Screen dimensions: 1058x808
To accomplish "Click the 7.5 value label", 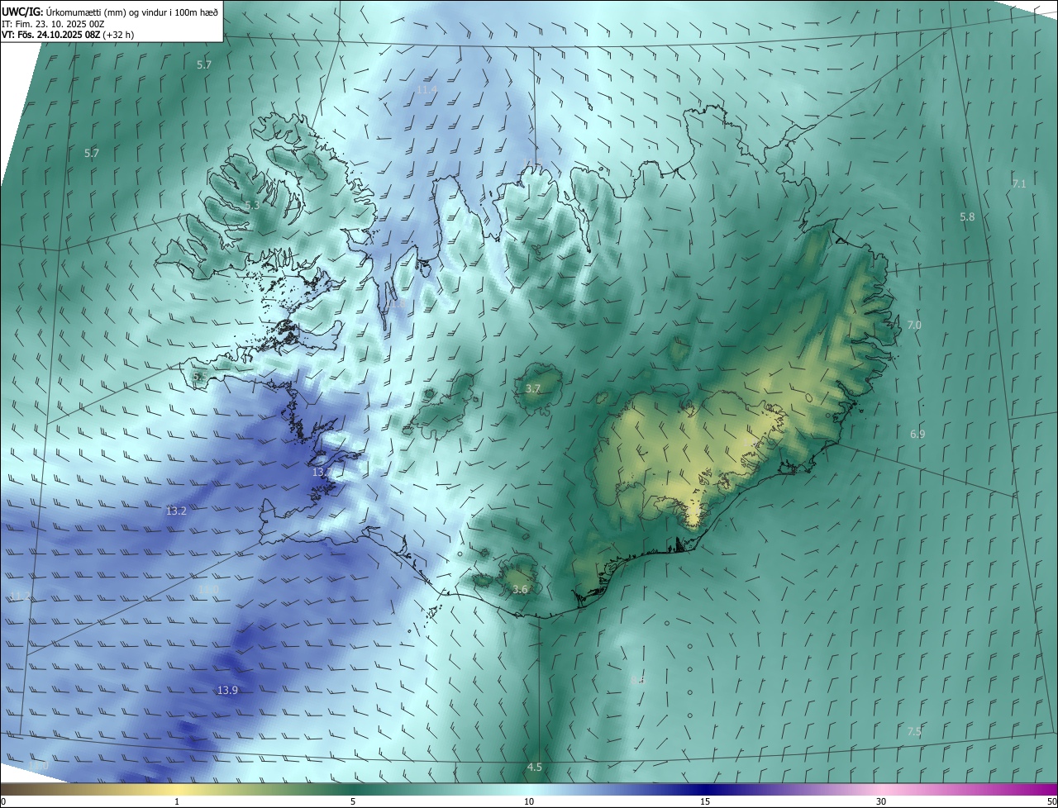I will [914, 731].
